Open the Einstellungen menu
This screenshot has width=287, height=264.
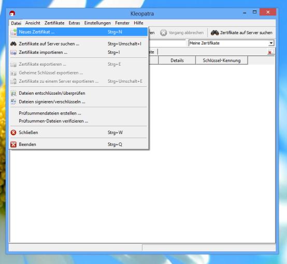[97, 23]
